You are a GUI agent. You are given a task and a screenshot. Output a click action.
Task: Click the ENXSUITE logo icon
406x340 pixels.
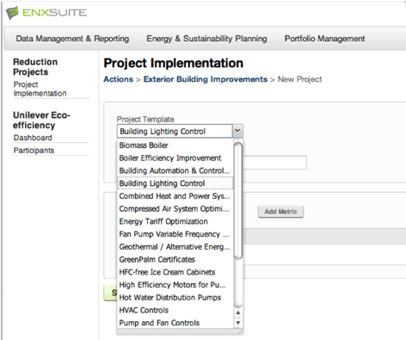[x=12, y=13]
